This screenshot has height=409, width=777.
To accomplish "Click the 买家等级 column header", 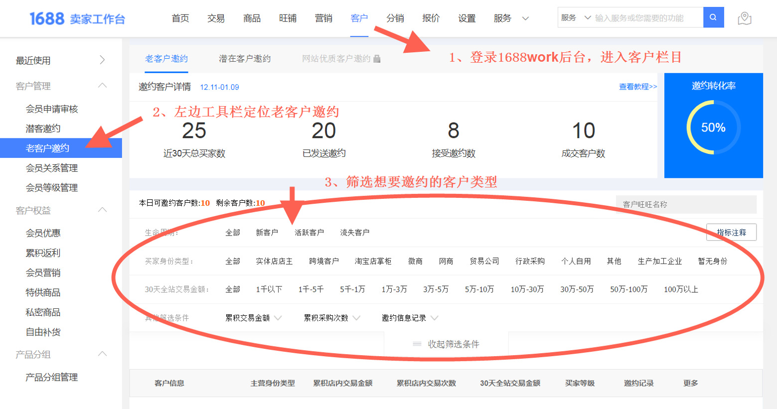I will tap(580, 383).
